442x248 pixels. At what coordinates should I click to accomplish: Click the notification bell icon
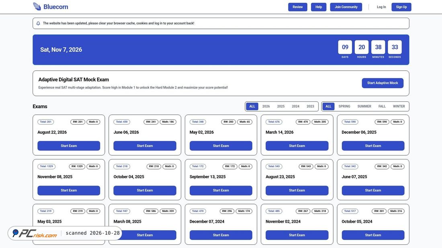click(x=38, y=23)
